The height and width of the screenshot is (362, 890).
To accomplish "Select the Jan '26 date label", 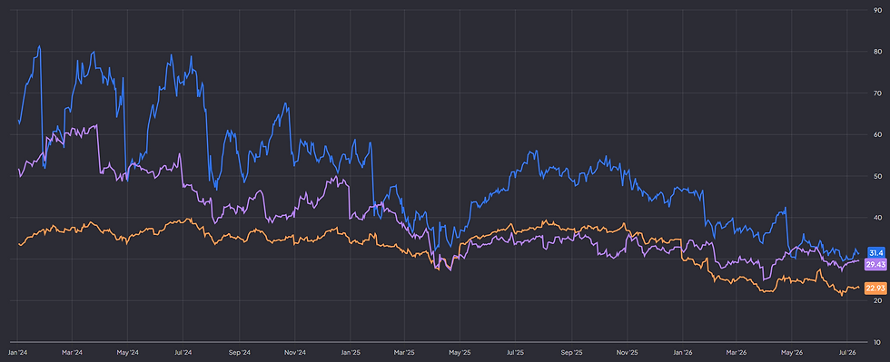I will click(682, 352).
